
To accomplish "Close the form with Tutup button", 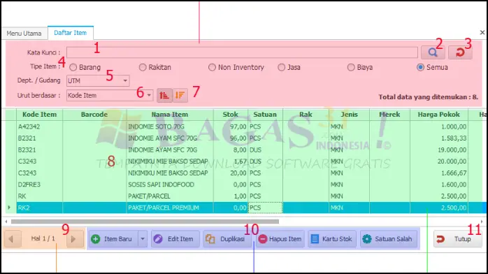I will pyautogui.click(x=457, y=239).
